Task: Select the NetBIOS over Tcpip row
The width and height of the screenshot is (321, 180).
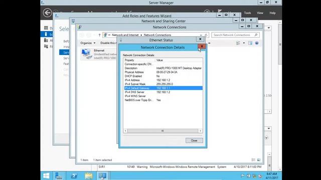Action: pyautogui.click(x=163, y=100)
